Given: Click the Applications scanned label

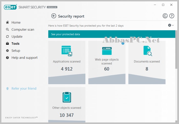Looking at the screenshot, I should point(67,61).
